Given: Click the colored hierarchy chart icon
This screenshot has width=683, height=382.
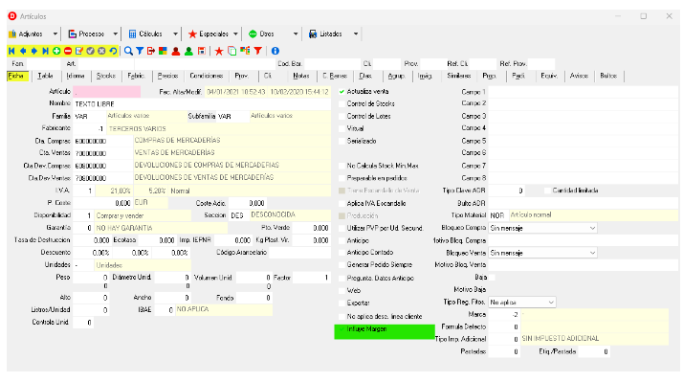Looking at the screenshot, I should tap(245, 51).
